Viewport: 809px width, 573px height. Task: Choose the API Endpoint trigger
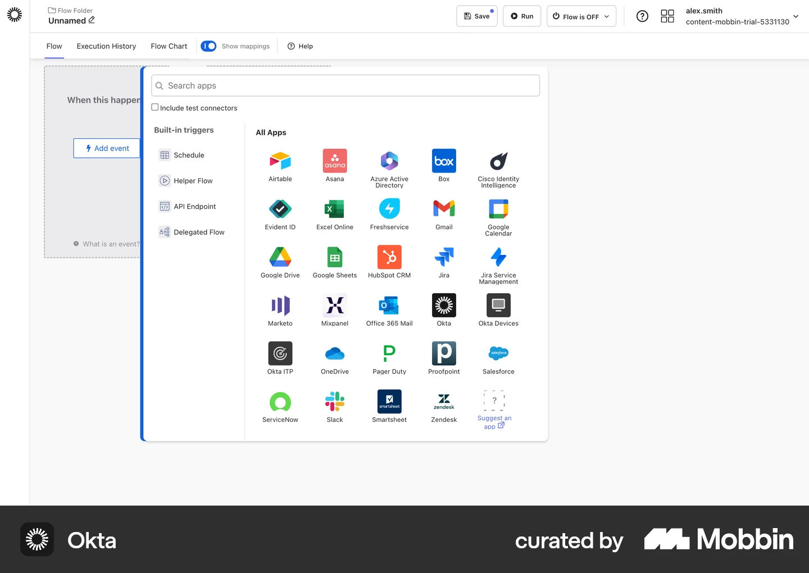(188, 206)
